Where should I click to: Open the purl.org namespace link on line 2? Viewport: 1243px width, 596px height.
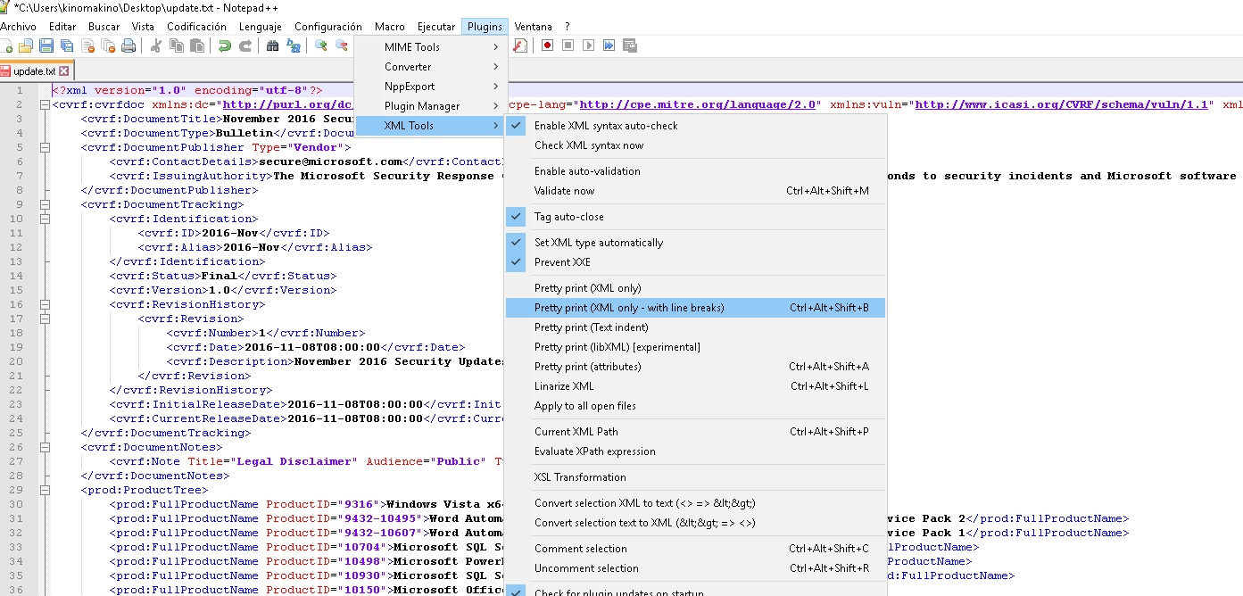(x=288, y=104)
